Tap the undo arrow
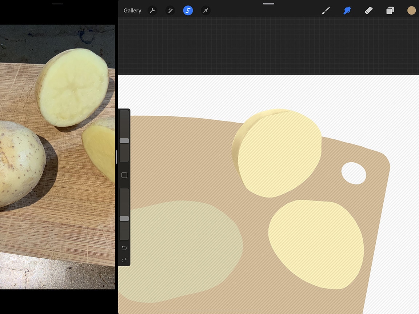The width and height of the screenshot is (419, 314). point(124,248)
